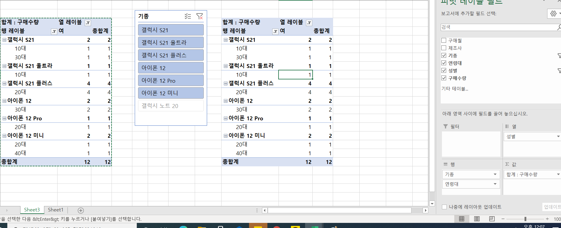Collapse 아이폰 12 미니 group in right pivot
The width and height of the screenshot is (561, 228).
225,136
